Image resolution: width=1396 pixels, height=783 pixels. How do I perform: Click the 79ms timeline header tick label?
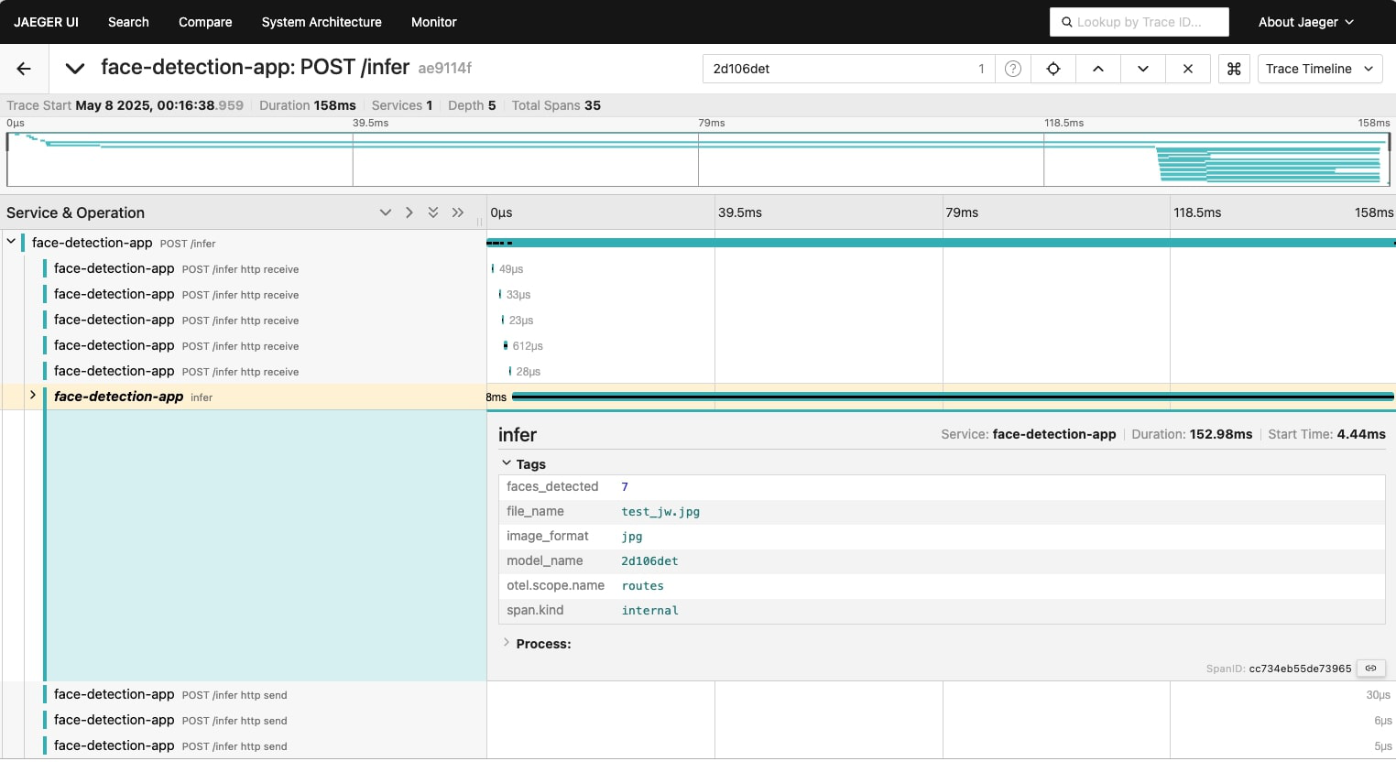(962, 212)
